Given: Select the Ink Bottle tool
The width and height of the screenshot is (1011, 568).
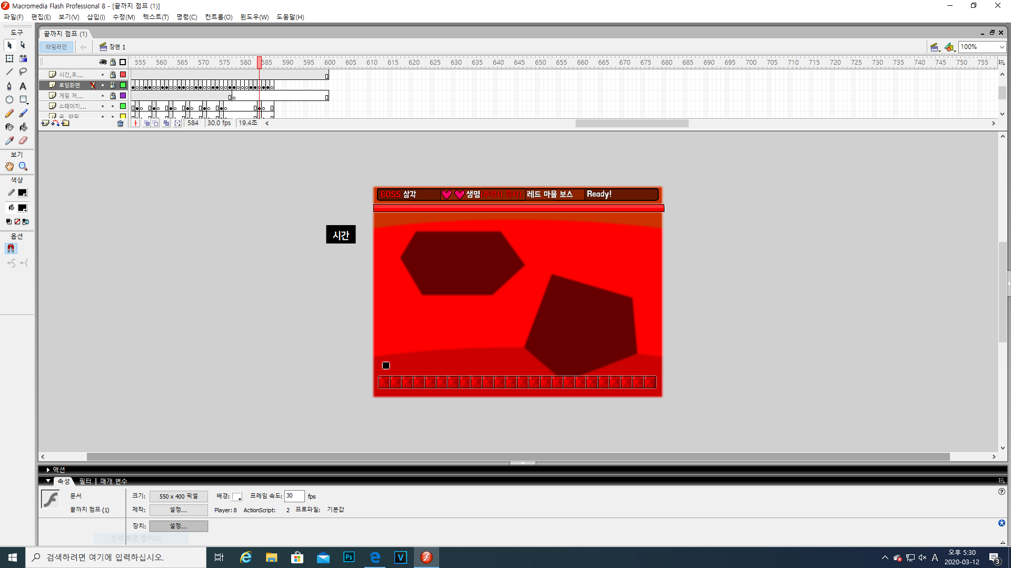Looking at the screenshot, I should click(x=9, y=127).
